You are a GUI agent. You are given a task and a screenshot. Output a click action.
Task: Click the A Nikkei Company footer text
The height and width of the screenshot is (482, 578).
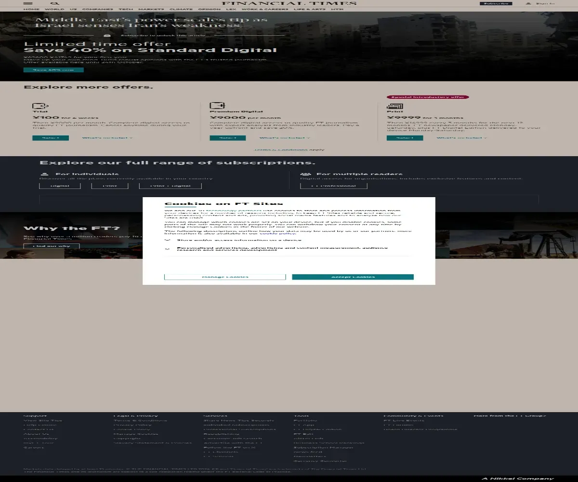pyautogui.click(x=518, y=479)
